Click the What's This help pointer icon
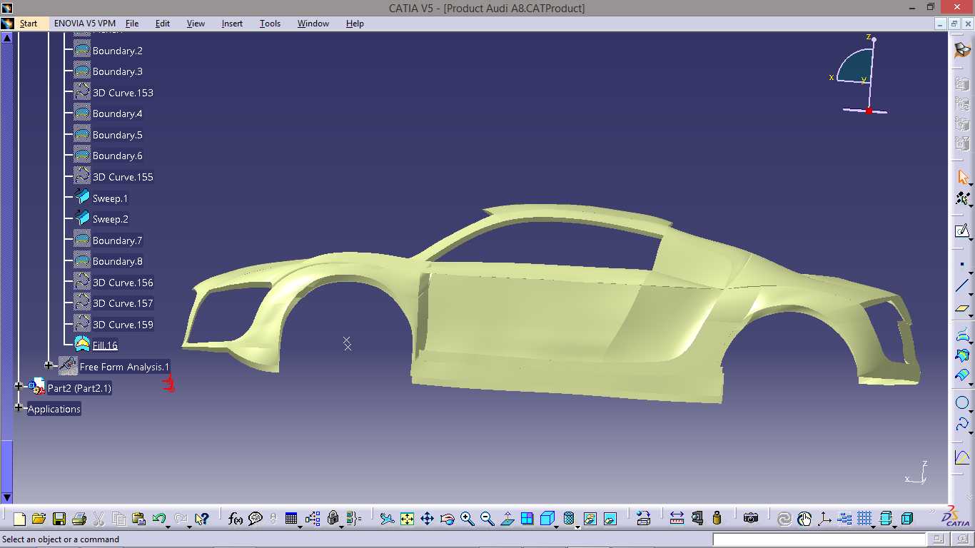Image resolution: width=975 pixels, height=548 pixels. [x=201, y=519]
